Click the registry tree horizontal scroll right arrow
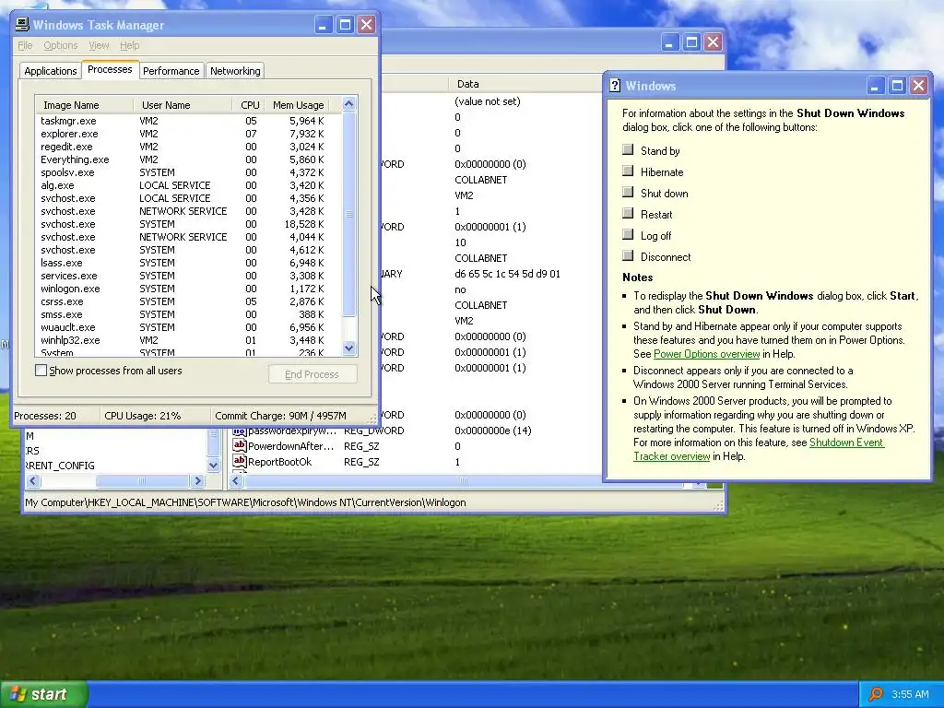 click(x=197, y=480)
